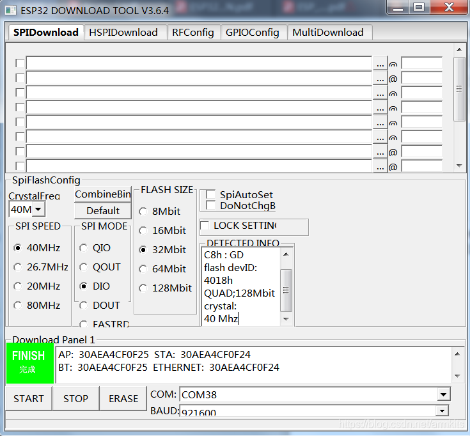470x436 pixels.
Task: Check the seventh firmware file row checkbox
Action: (x=20, y=152)
